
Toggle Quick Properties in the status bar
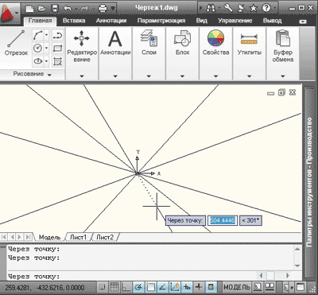point(211,287)
